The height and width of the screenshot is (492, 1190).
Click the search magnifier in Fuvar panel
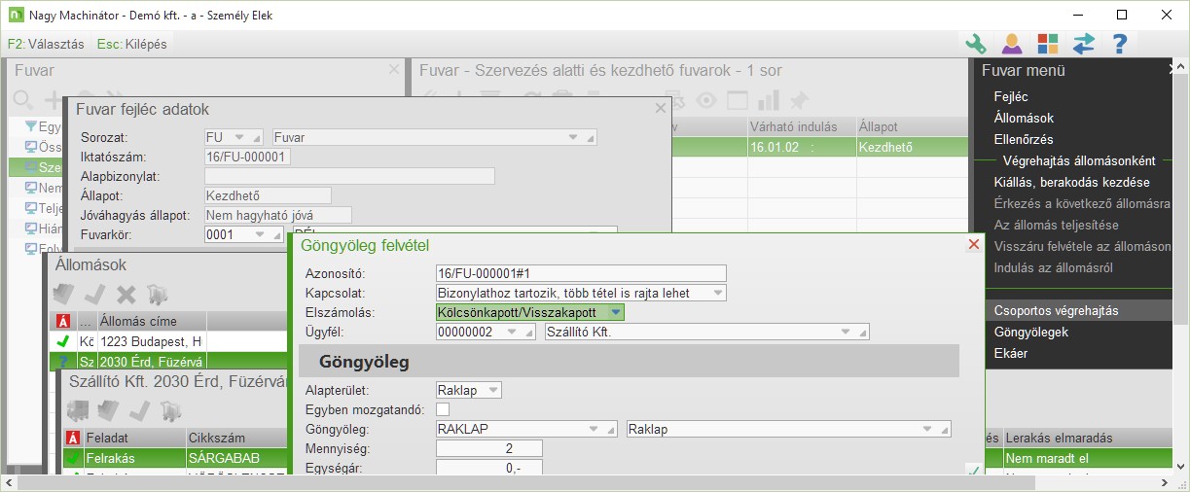click(x=23, y=100)
